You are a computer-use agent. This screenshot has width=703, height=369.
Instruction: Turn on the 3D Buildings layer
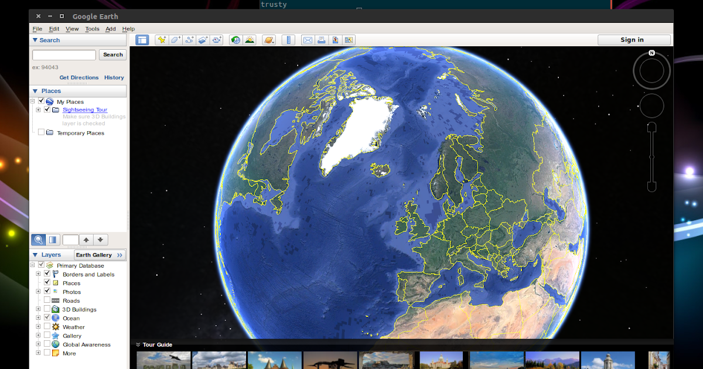coord(47,309)
